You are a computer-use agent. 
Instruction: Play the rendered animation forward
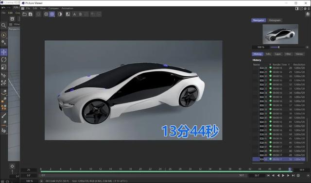click(283, 175)
